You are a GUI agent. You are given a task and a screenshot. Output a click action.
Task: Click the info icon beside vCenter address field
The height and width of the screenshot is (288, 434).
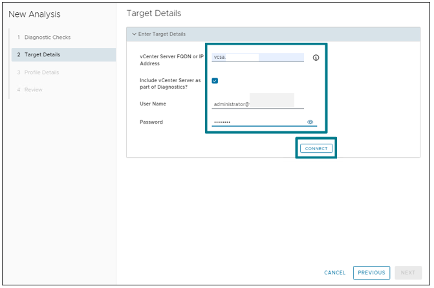point(316,58)
